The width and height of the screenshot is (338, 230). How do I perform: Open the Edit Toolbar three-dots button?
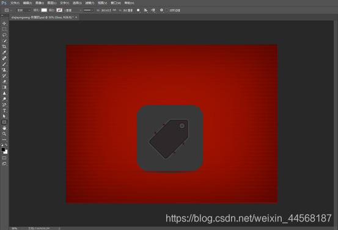click(4, 140)
